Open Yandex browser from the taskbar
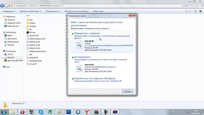 (x=87, y=112)
